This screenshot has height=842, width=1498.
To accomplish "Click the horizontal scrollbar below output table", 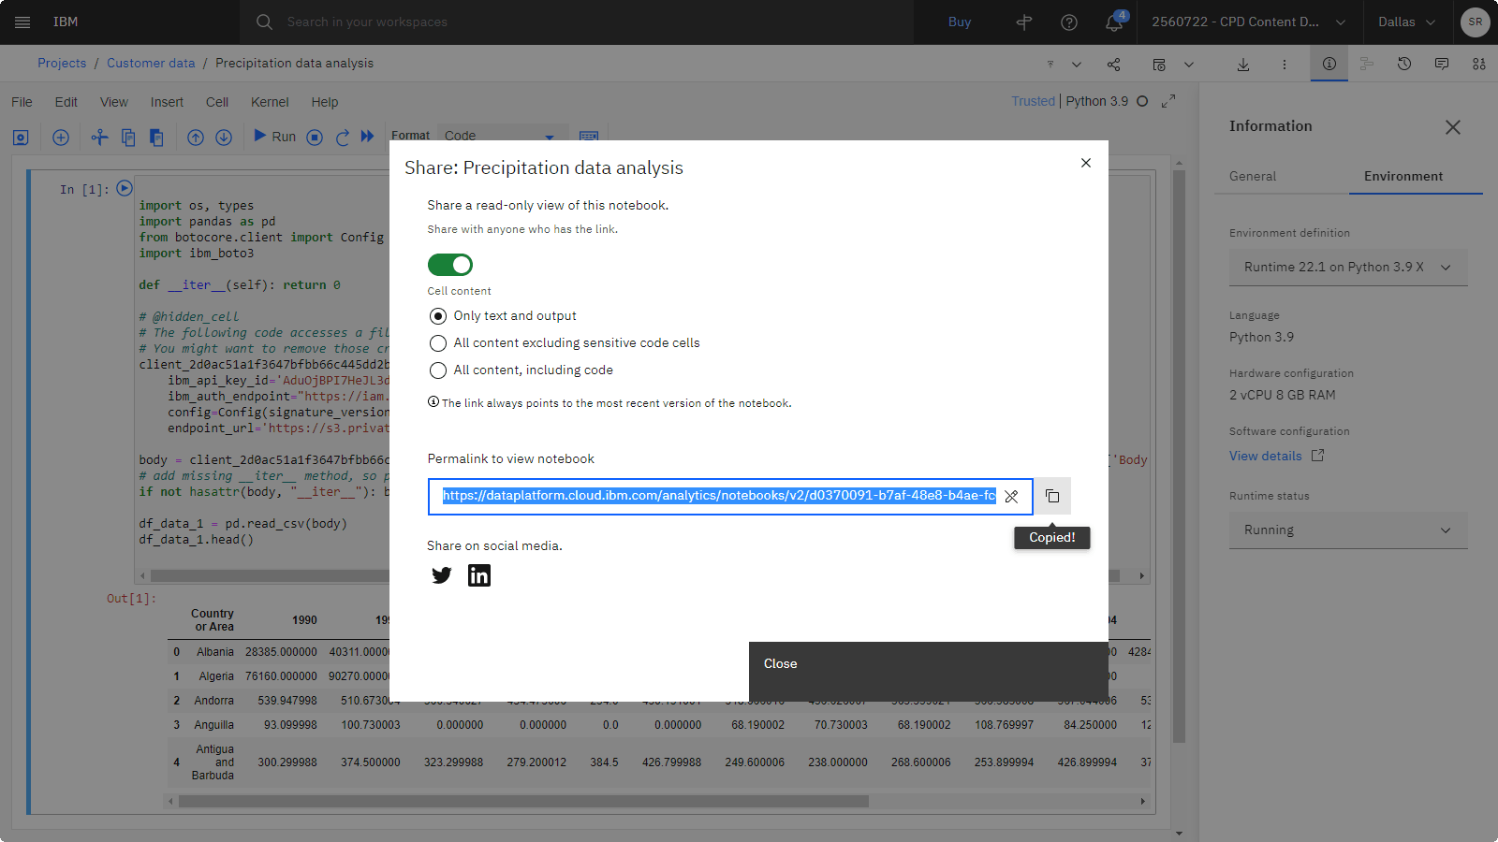I will [x=524, y=801].
